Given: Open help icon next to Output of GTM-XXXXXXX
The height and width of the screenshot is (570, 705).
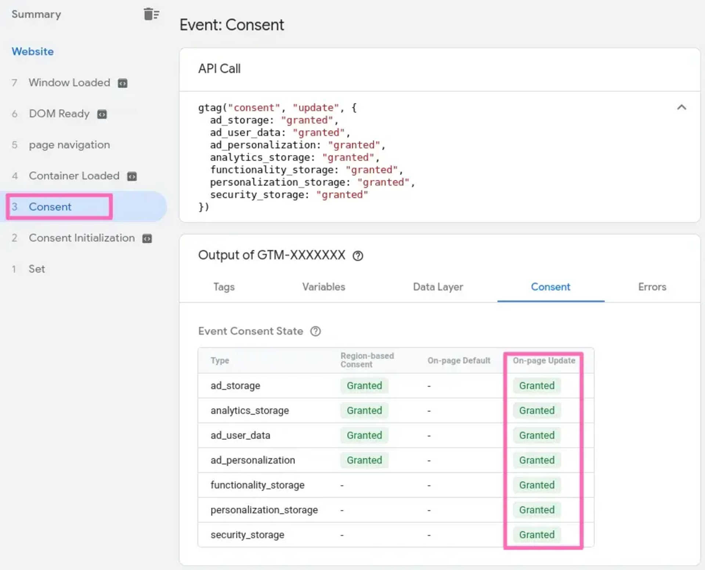Looking at the screenshot, I should 358,256.
